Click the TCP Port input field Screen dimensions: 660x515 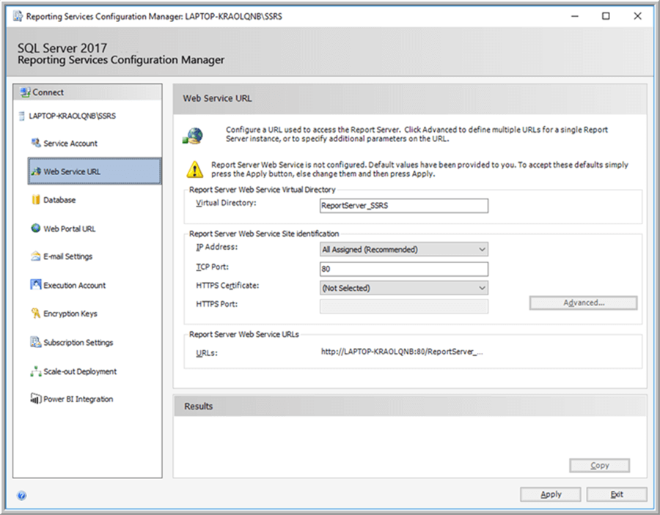[404, 269]
